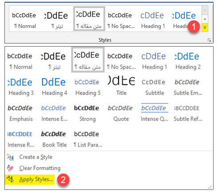Select Apply Styles... menu entry
This screenshot has height=193, width=218.
coord(36,179)
